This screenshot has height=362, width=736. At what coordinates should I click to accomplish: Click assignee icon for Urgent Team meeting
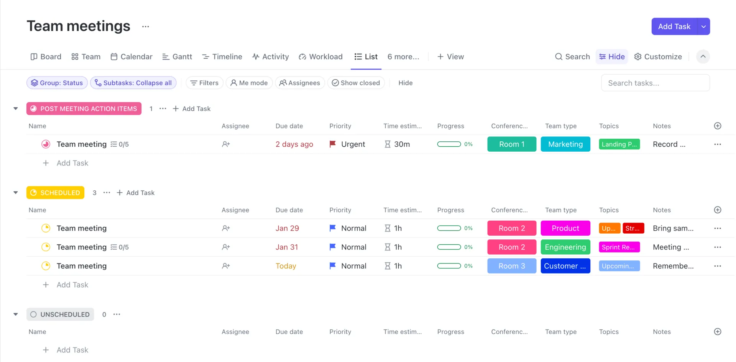(x=226, y=144)
